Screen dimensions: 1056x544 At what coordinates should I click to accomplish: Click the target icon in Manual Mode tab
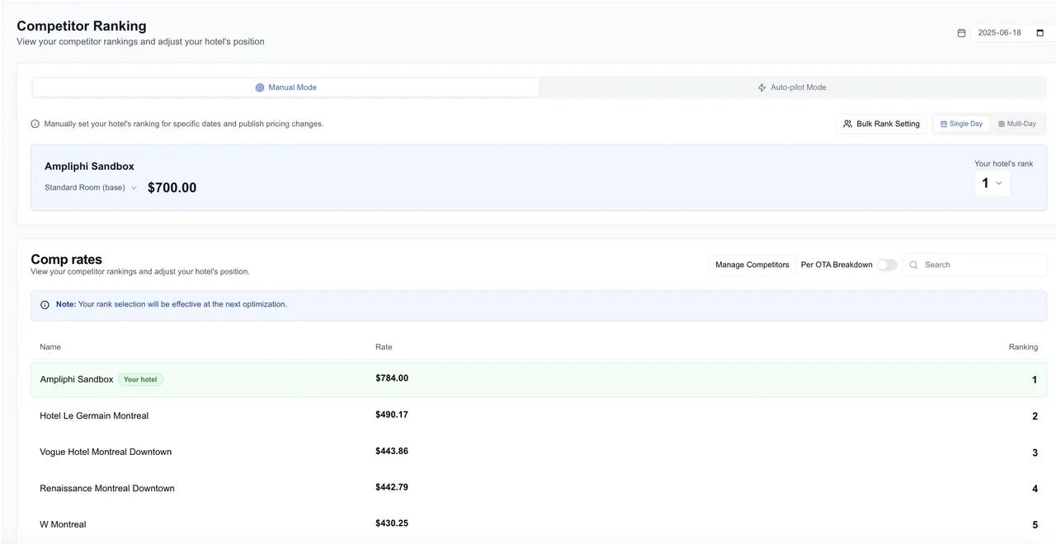260,87
